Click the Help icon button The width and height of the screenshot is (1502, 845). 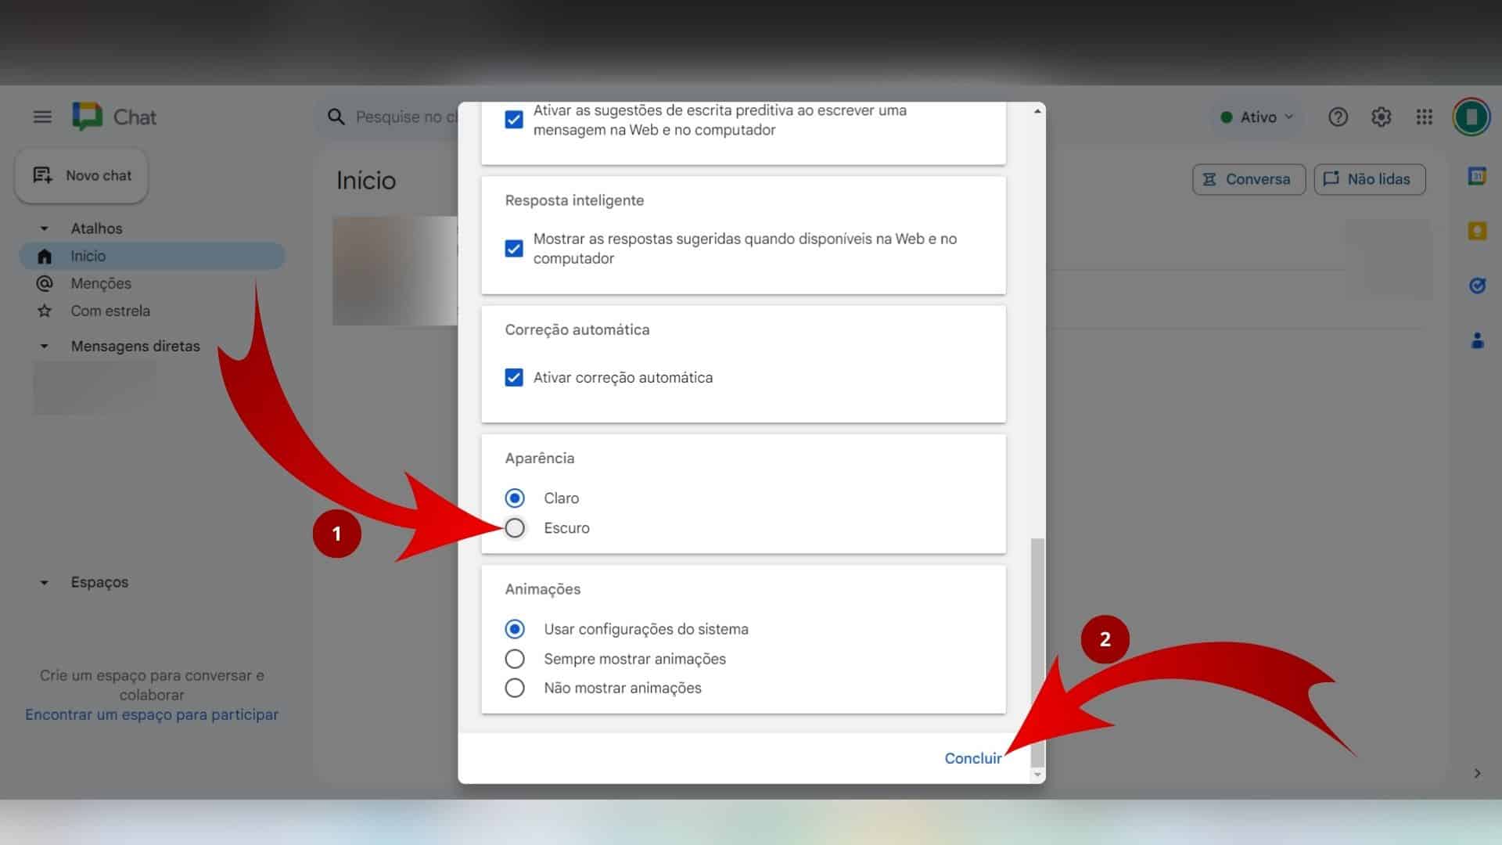pos(1338,116)
